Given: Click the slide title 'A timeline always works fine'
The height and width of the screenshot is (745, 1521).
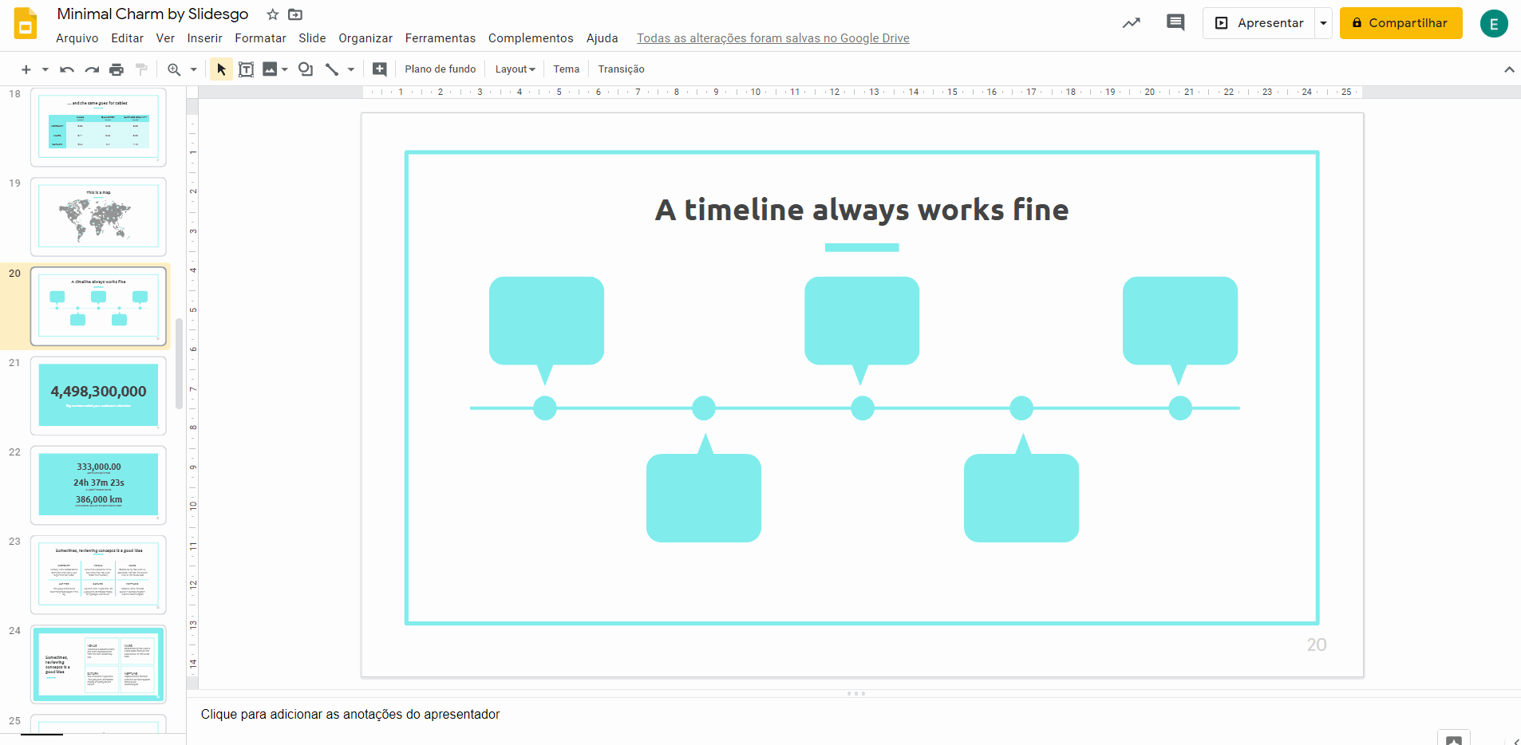Looking at the screenshot, I should [862, 210].
